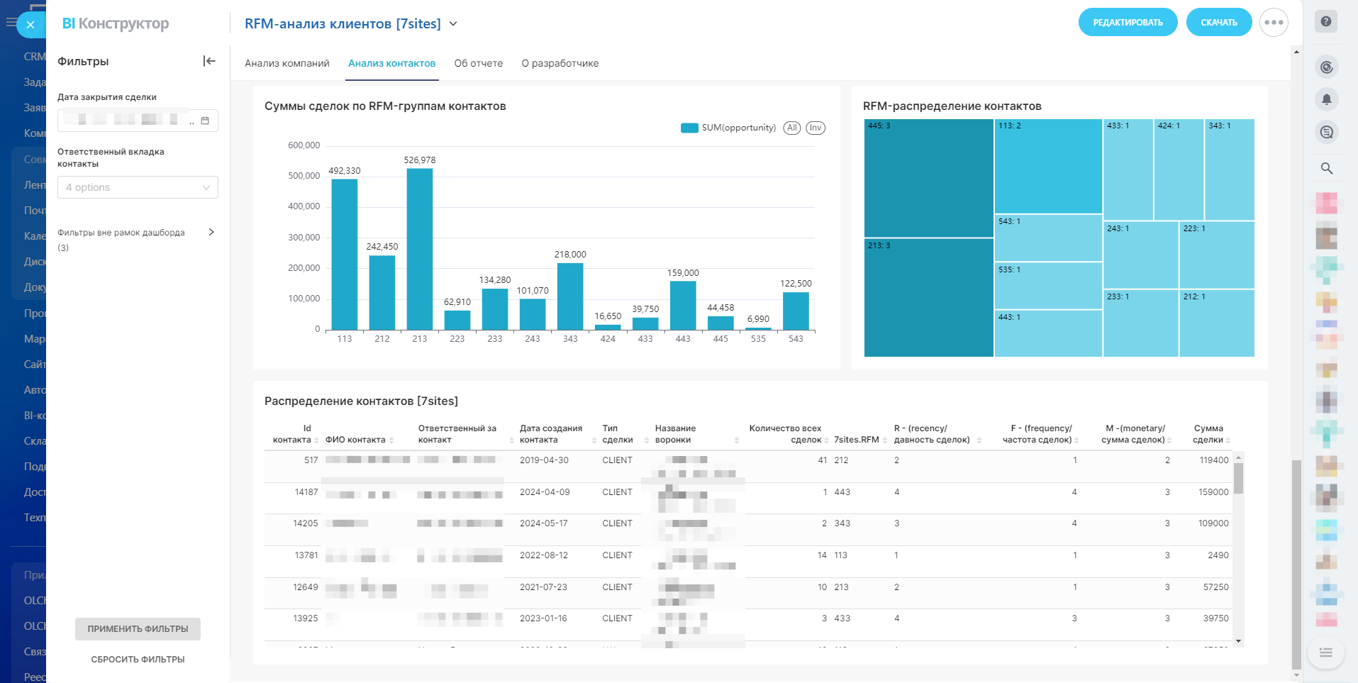
Task: Open the RFM-анализ клиентов title dropdown
Action: (453, 24)
